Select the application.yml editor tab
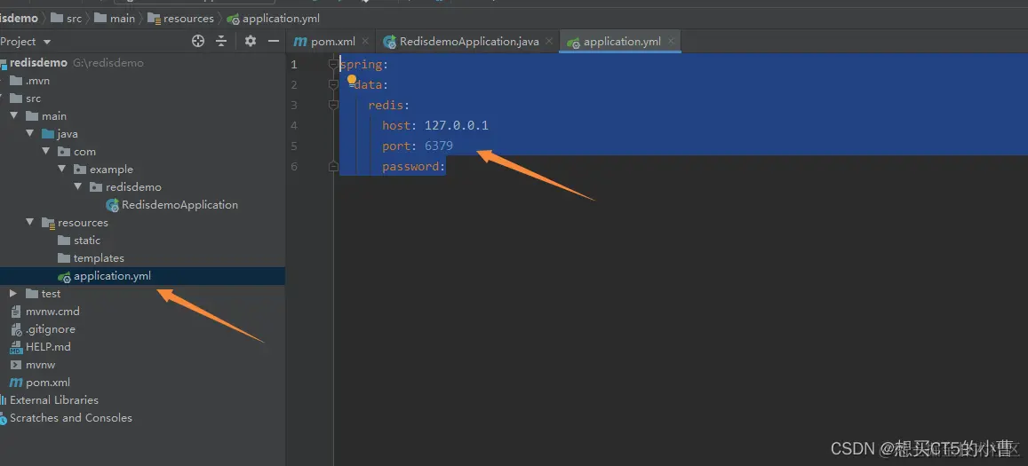The height and width of the screenshot is (466, 1028). pyautogui.click(x=622, y=42)
